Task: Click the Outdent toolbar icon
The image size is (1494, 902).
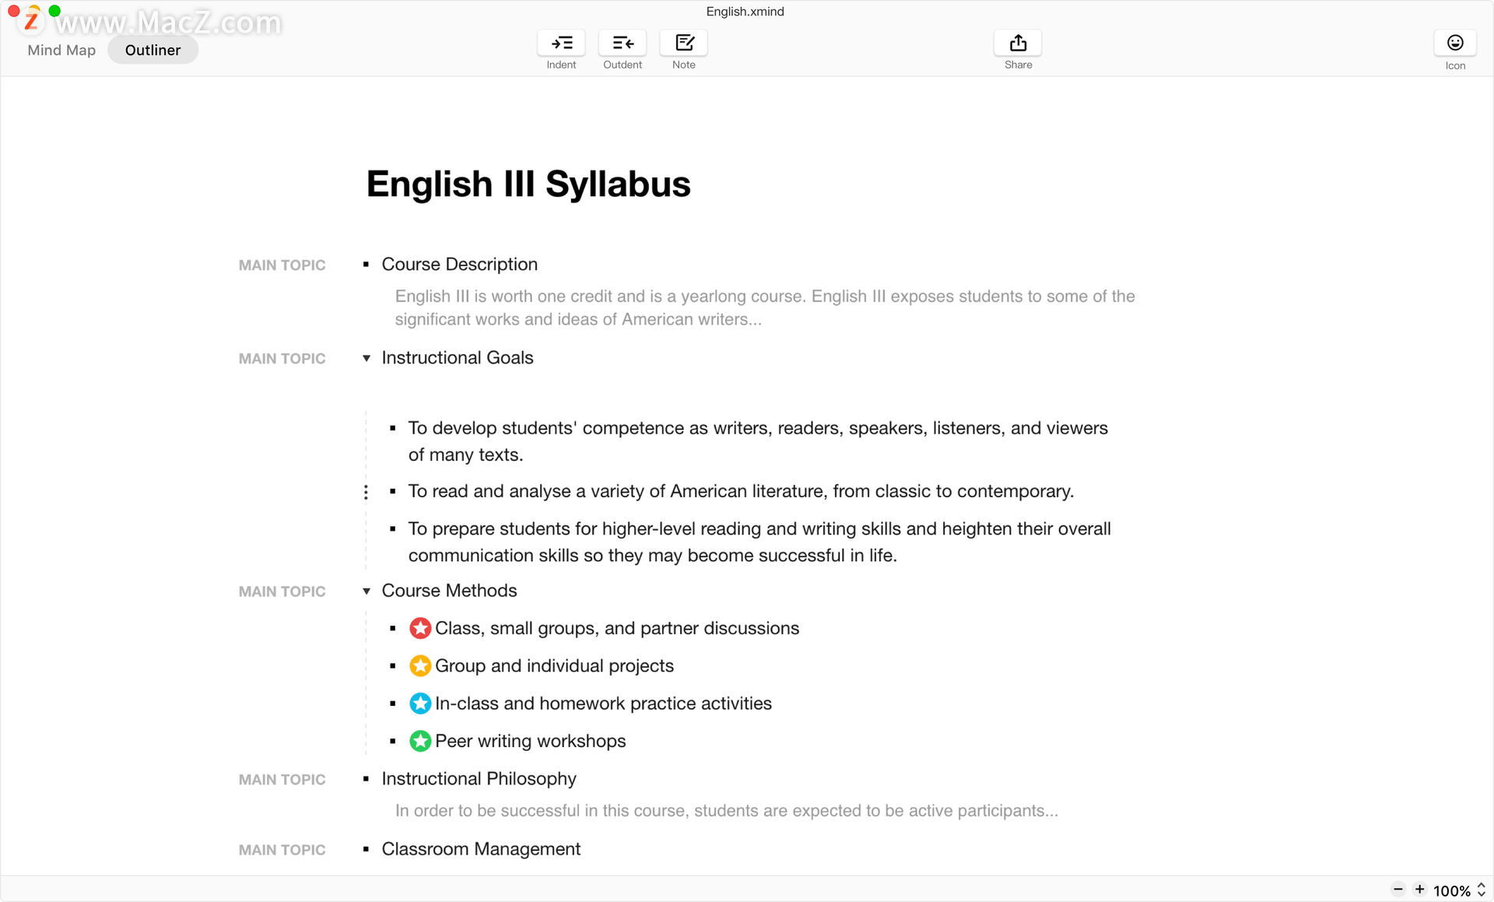Action: 622,43
